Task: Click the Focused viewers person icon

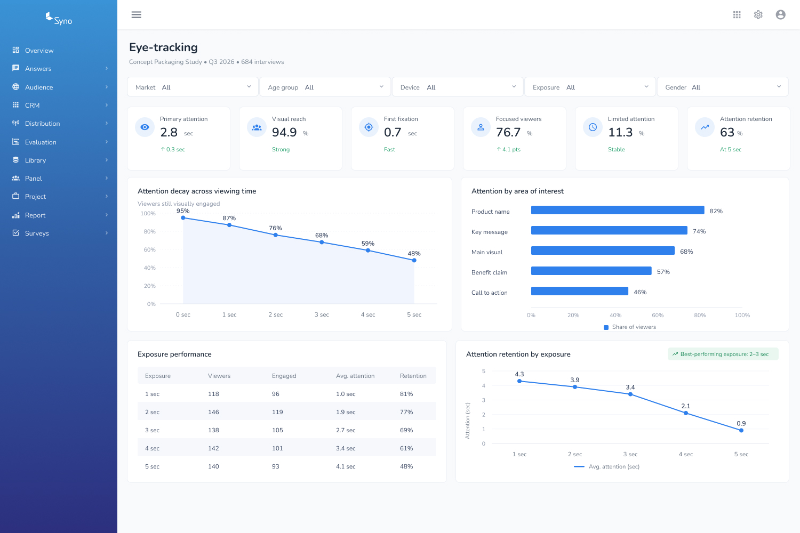Action: (x=481, y=127)
